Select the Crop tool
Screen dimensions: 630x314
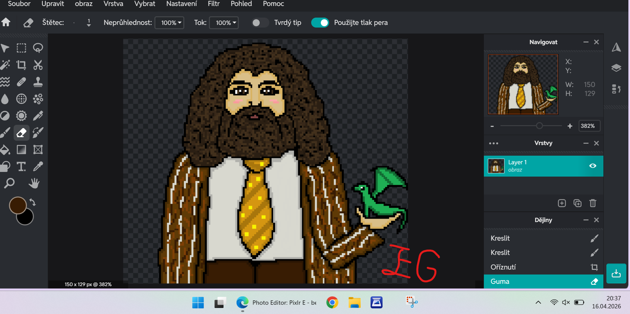(22, 65)
